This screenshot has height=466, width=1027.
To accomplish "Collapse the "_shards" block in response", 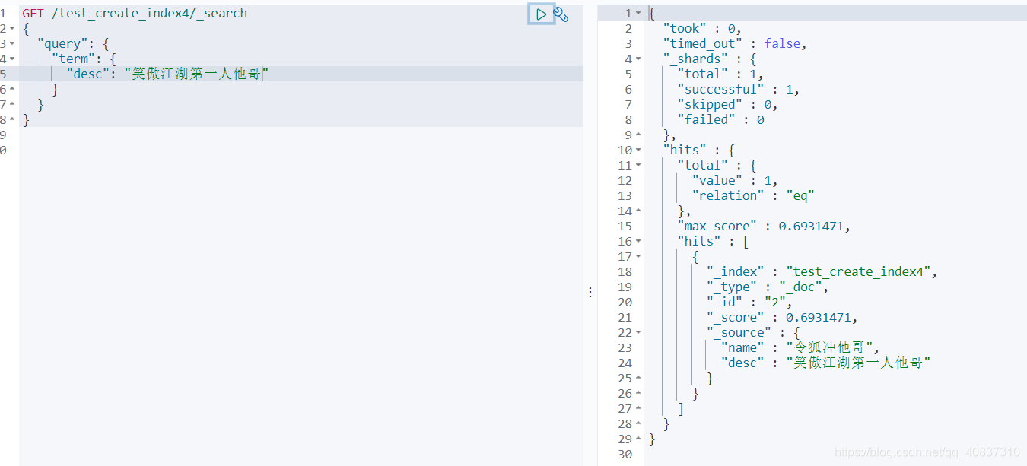I will (x=638, y=59).
